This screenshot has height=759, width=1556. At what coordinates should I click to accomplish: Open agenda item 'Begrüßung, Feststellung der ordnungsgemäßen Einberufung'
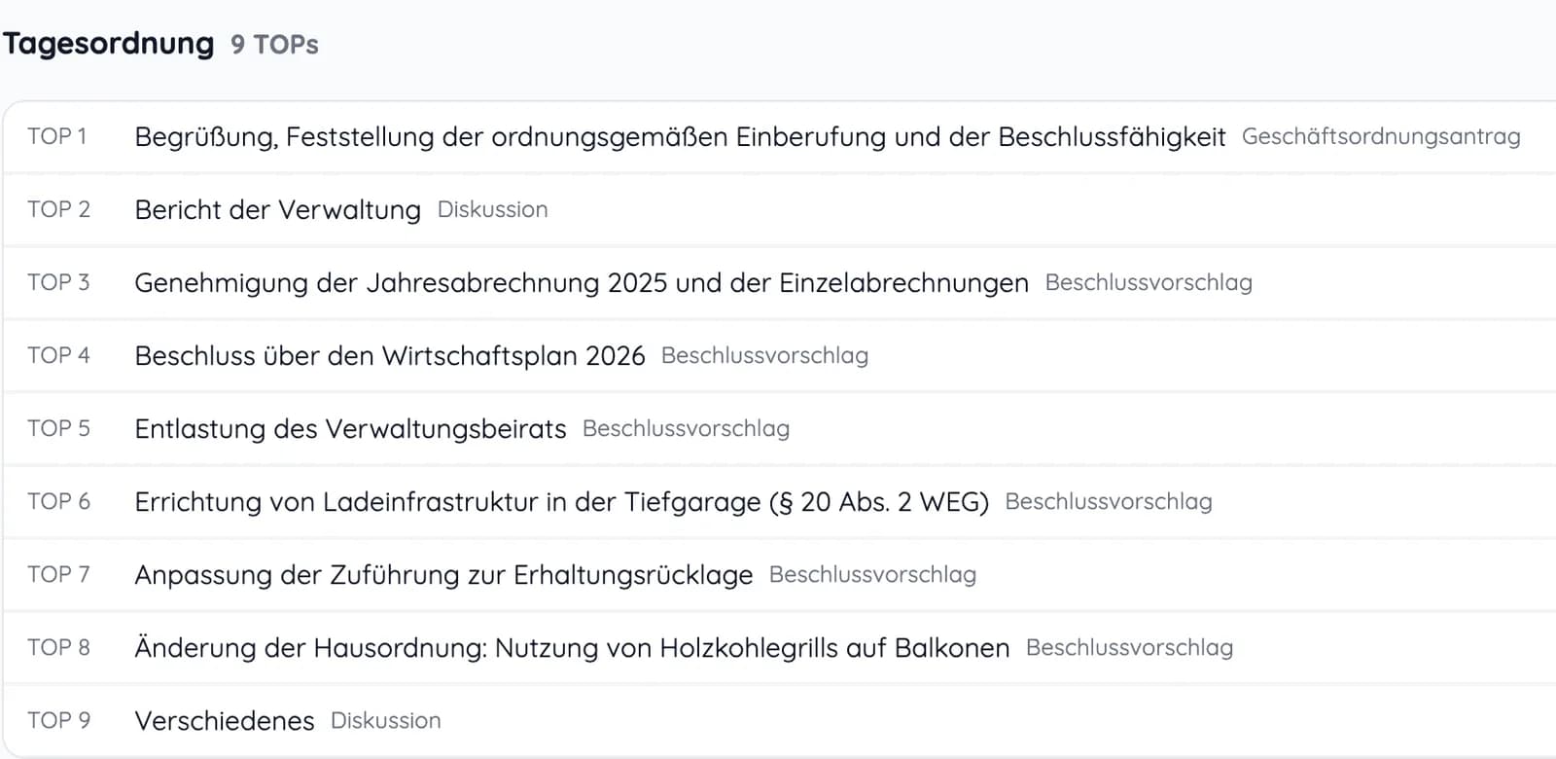tap(680, 137)
